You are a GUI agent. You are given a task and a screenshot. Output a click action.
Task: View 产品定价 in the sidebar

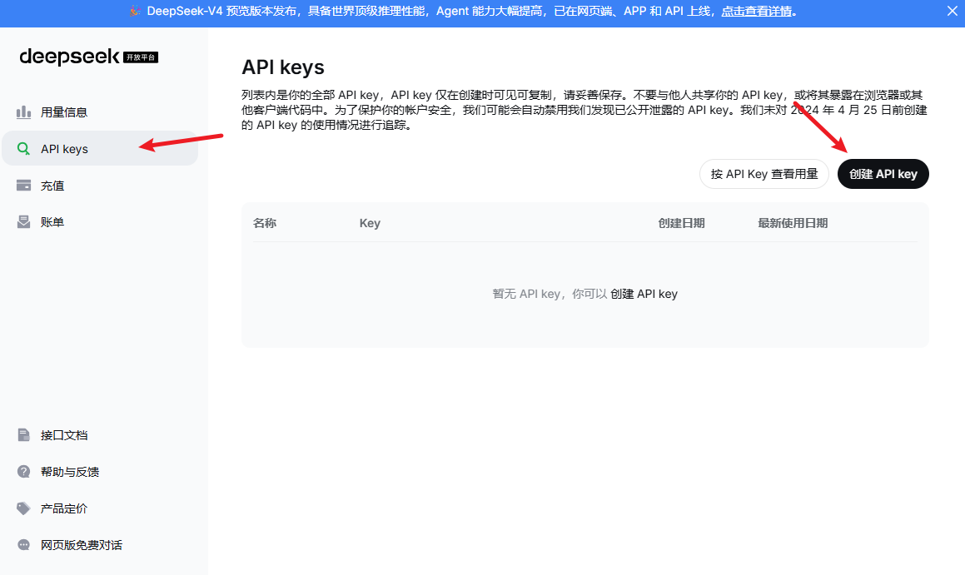coord(100,508)
